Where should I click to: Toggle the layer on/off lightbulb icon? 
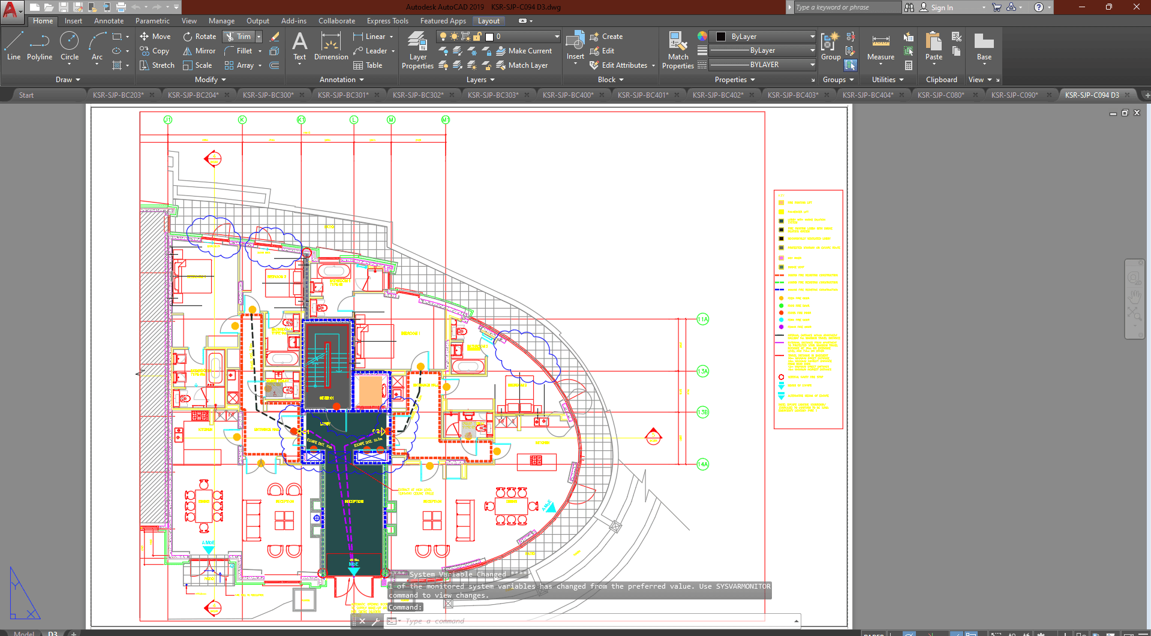tap(443, 37)
